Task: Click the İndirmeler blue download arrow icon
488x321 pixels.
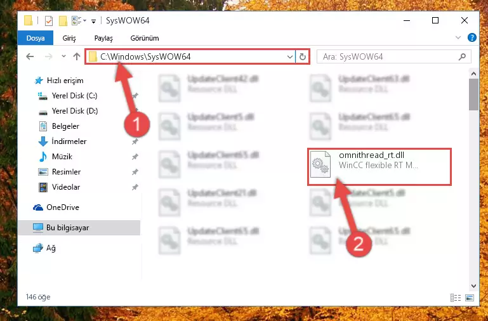Action: point(43,141)
